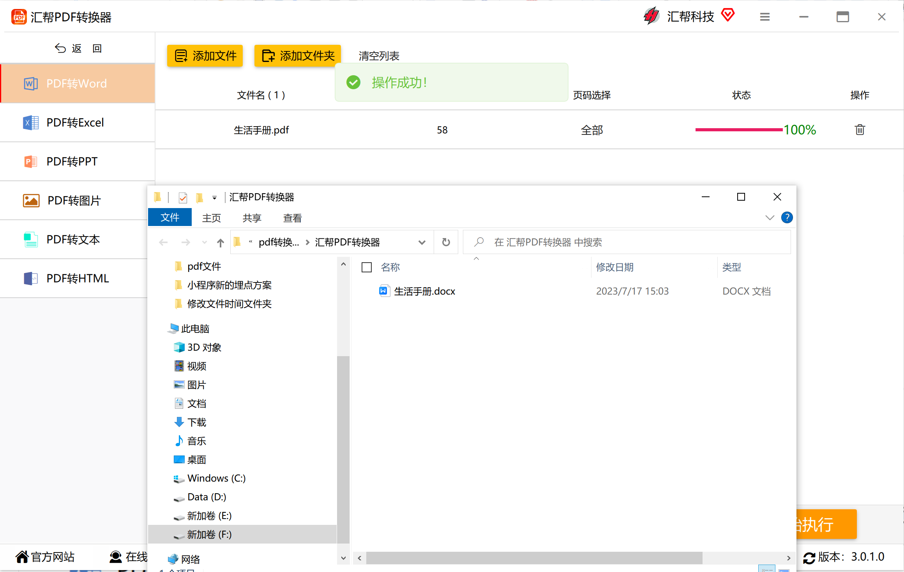Delete 生活手册.pdf using the trash icon

[x=860, y=130]
